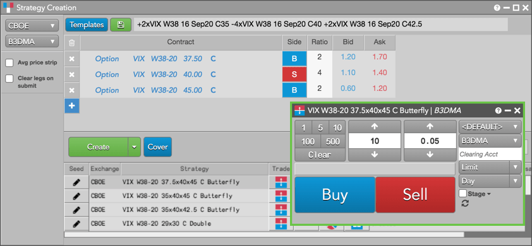This screenshot has width=532, height=246.
Task: Toggle the Side of the 40.00 call leg
Action: coord(294,74)
